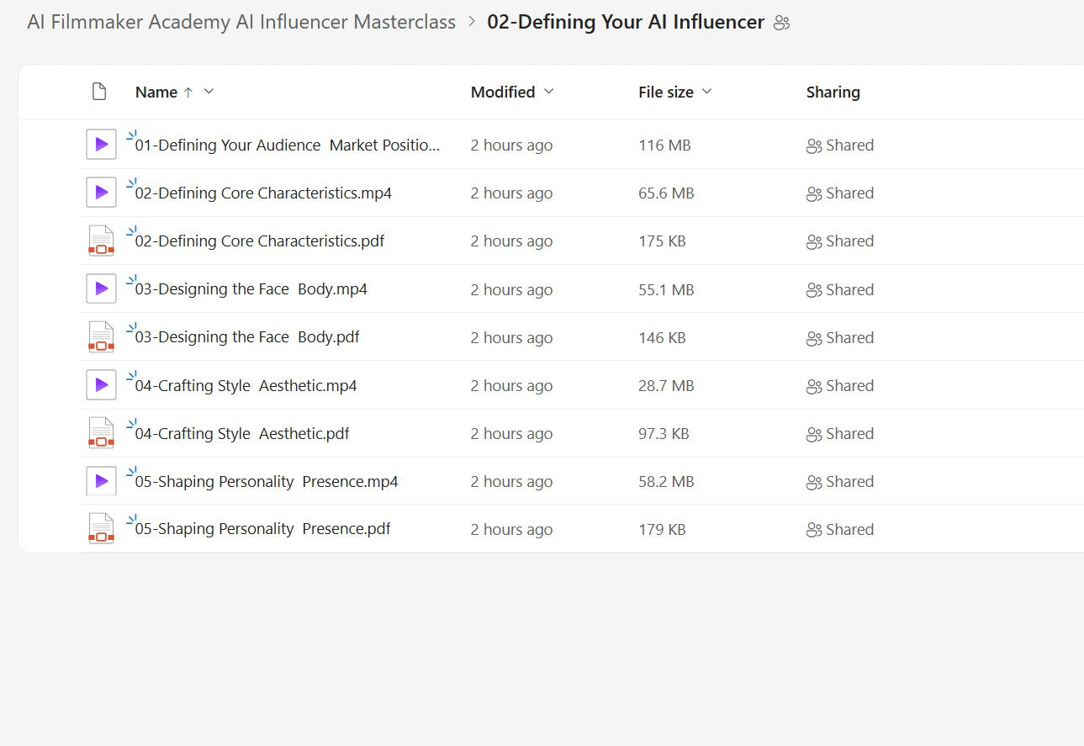Click the file type column header icon
Viewport: 1084px width, 746px height.
click(99, 92)
